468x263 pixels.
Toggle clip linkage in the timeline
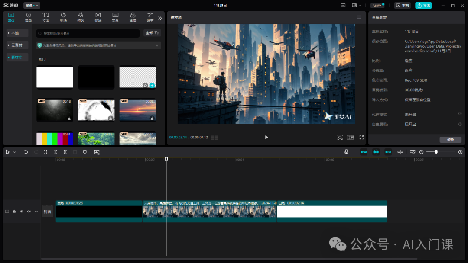pos(388,152)
